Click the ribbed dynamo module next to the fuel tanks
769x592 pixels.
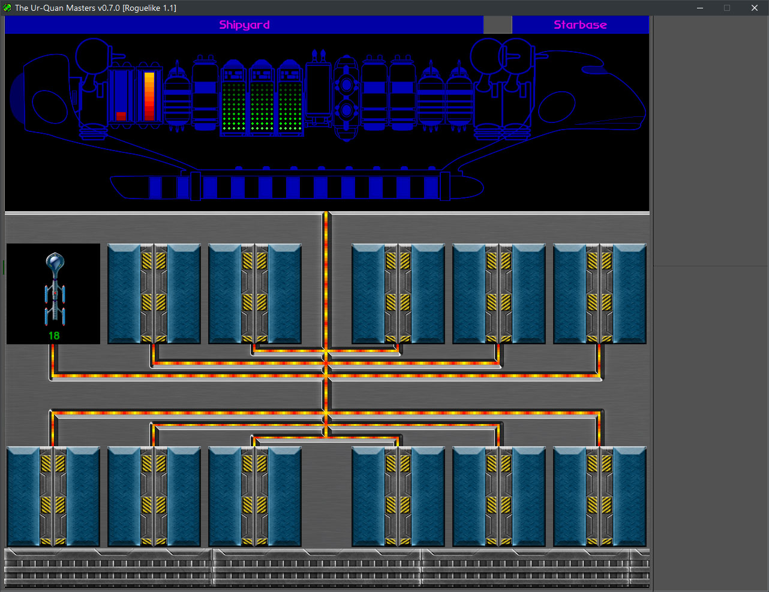click(177, 96)
